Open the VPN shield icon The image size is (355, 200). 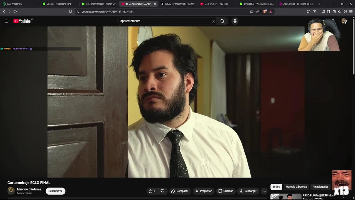(x=345, y=12)
